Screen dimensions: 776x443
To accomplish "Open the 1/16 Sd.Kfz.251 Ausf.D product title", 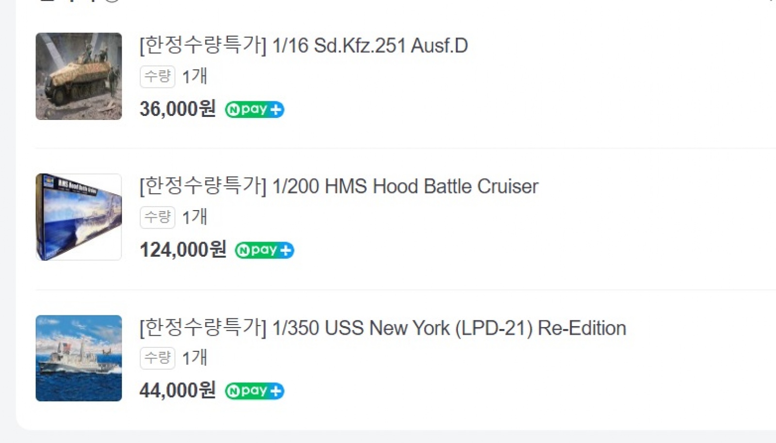I will point(304,46).
